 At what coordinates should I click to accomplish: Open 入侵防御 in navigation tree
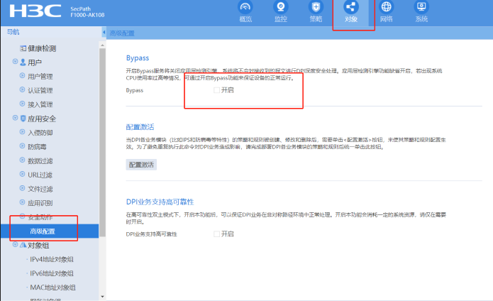(x=40, y=133)
